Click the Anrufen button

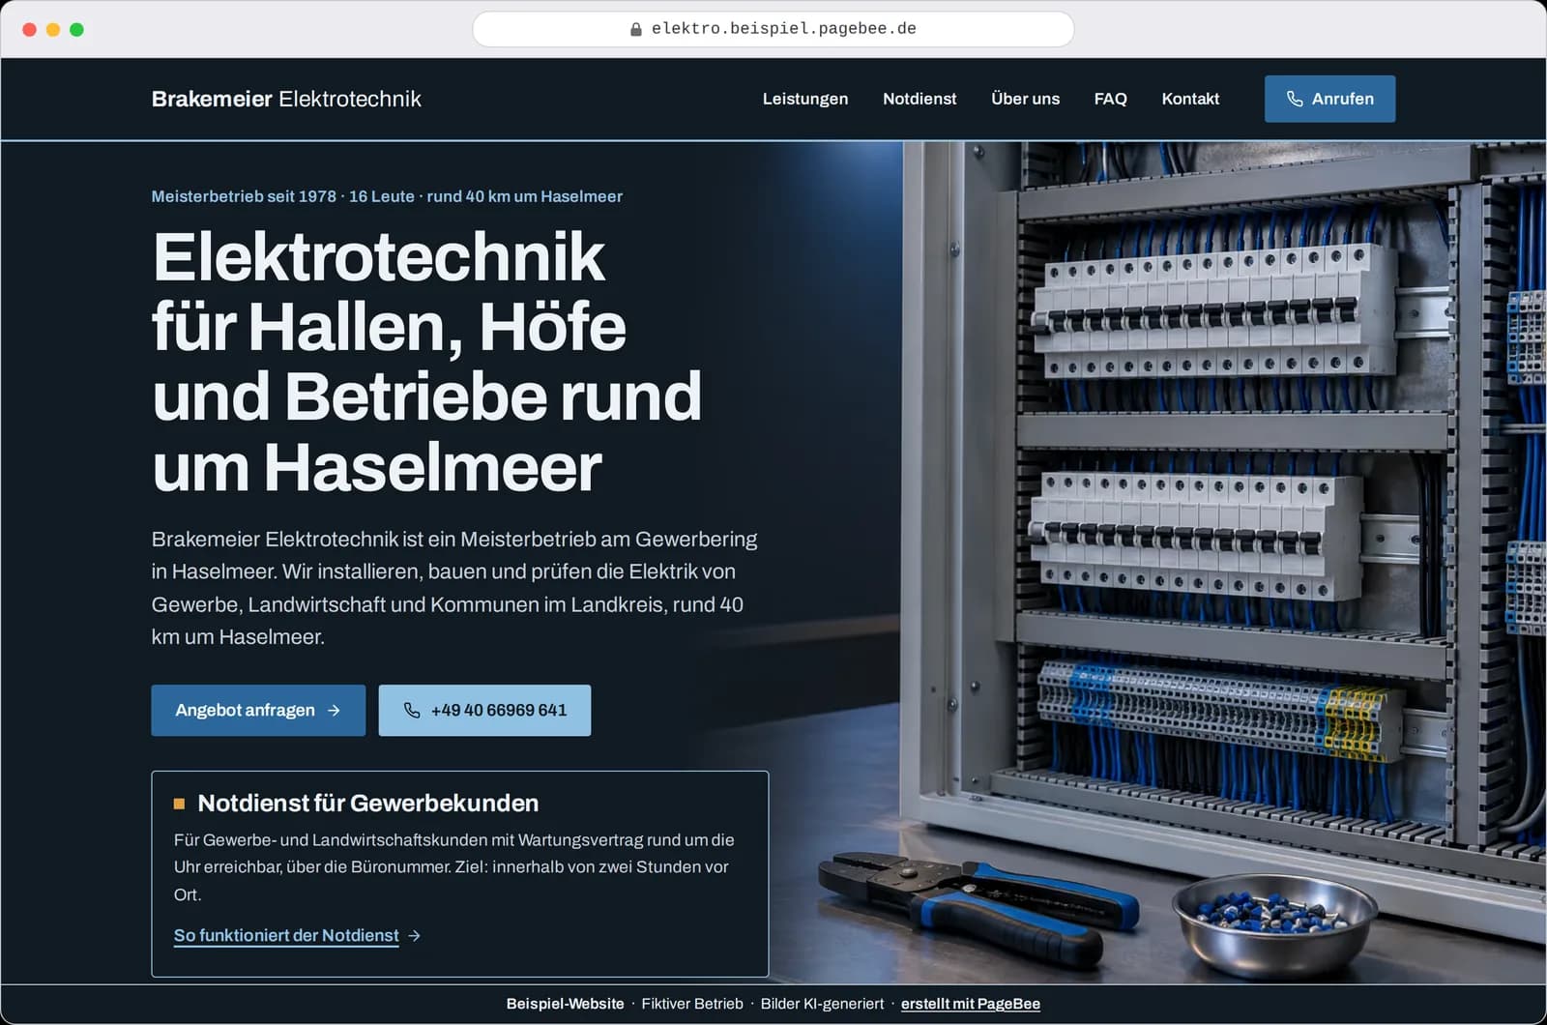[x=1329, y=99]
